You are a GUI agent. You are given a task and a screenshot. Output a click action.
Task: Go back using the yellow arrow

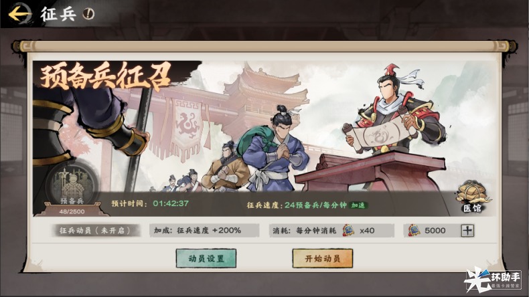(19, 14)
